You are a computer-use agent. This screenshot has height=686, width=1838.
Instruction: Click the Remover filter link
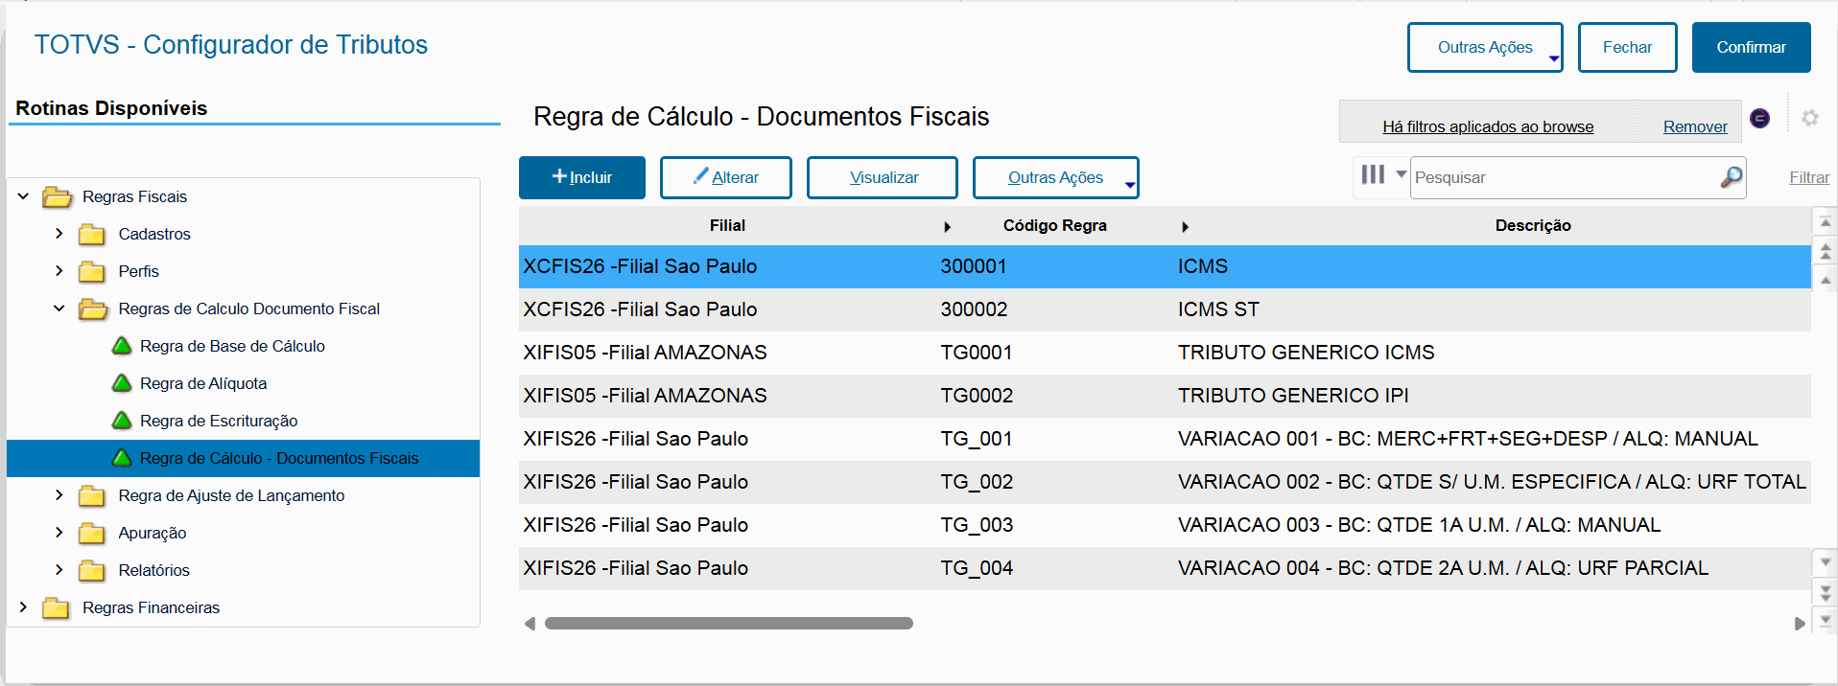point(1694,126)
